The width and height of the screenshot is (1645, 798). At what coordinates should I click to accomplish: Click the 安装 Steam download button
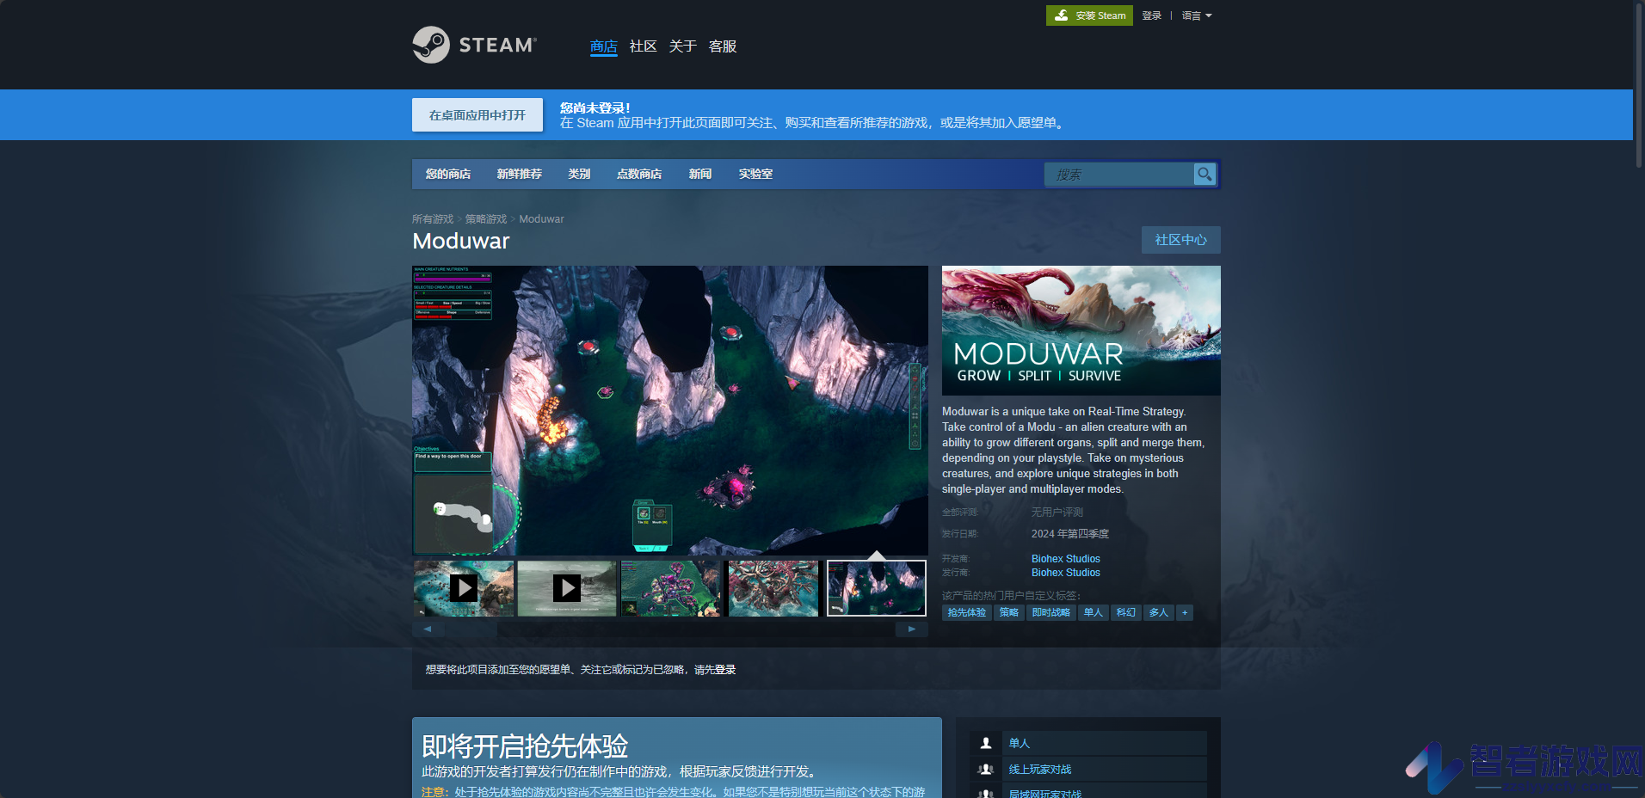tap(1089, 15)
